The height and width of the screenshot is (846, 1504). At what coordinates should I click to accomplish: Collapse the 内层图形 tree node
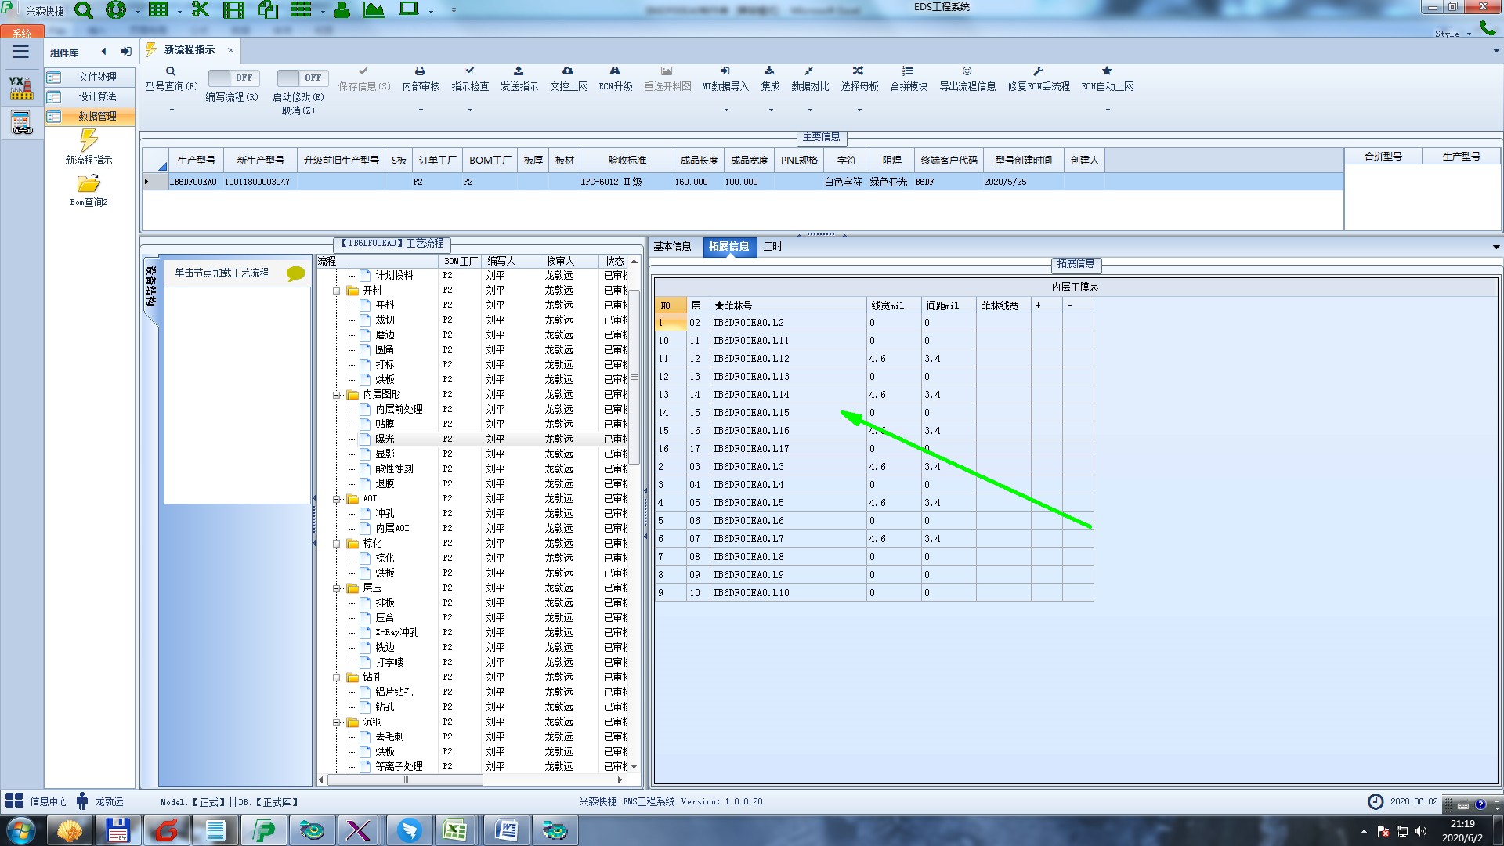coord(337,395)
